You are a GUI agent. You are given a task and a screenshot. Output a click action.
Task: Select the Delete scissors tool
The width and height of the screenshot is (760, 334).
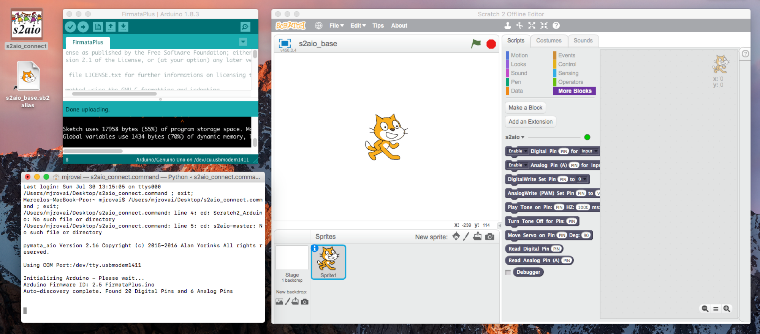[520, 25]
